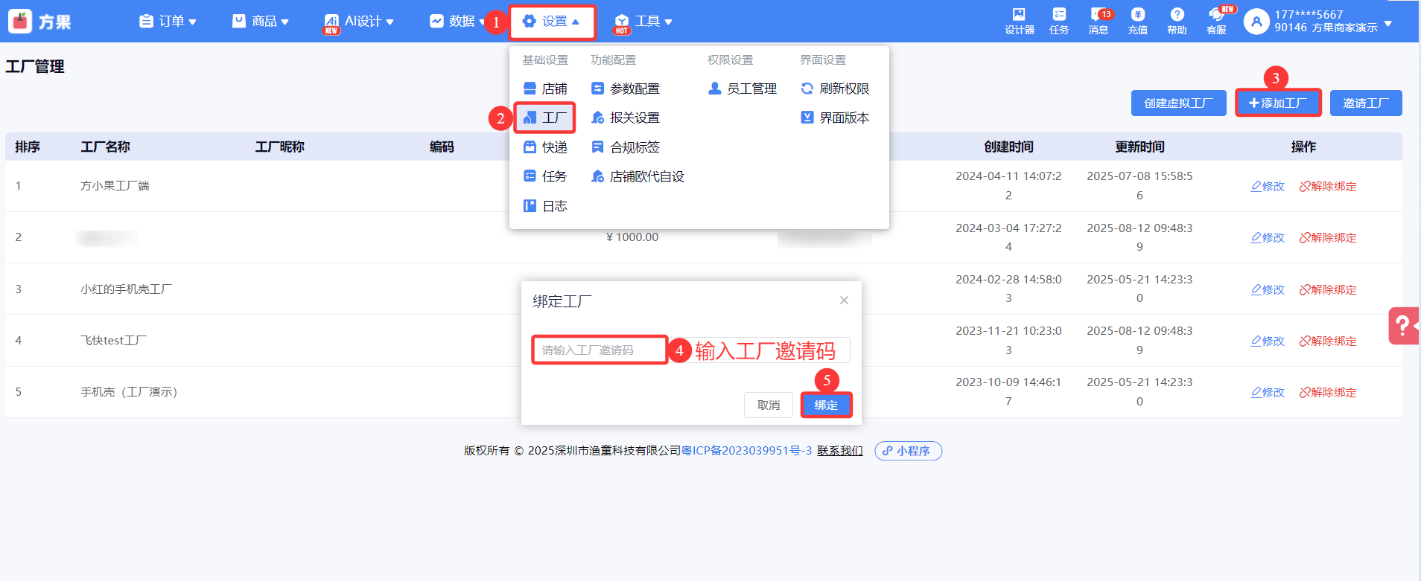Click the 邀请工厂 button
Image resolution: width=1421 pixels, height=581 pixels.
[1366, 103]
